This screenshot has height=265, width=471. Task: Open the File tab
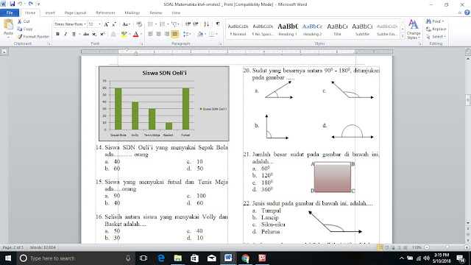pyautogui.click(x=10, y=13)
